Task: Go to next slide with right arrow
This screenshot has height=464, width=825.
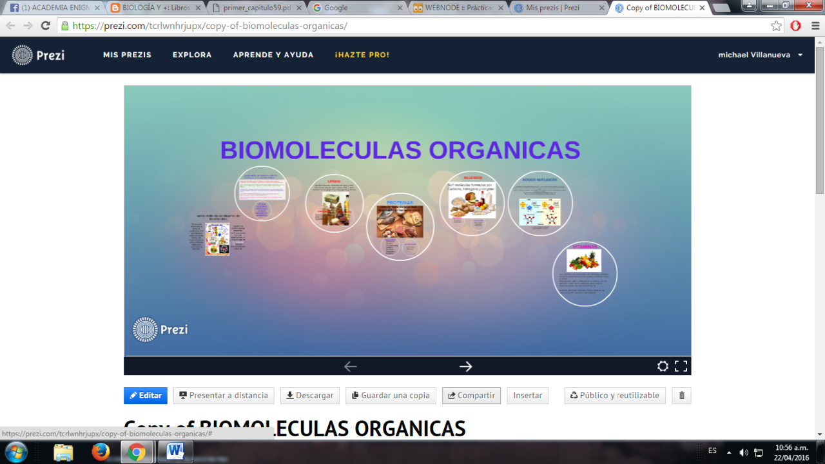Action: (x=465, y=366)
